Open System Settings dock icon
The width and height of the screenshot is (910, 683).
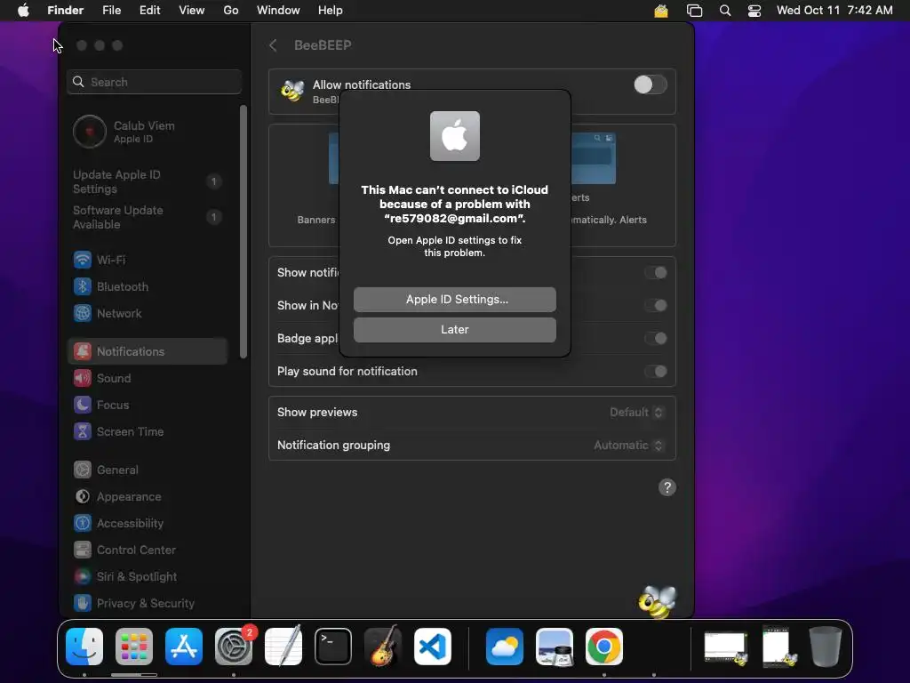(x=234, y=647)
